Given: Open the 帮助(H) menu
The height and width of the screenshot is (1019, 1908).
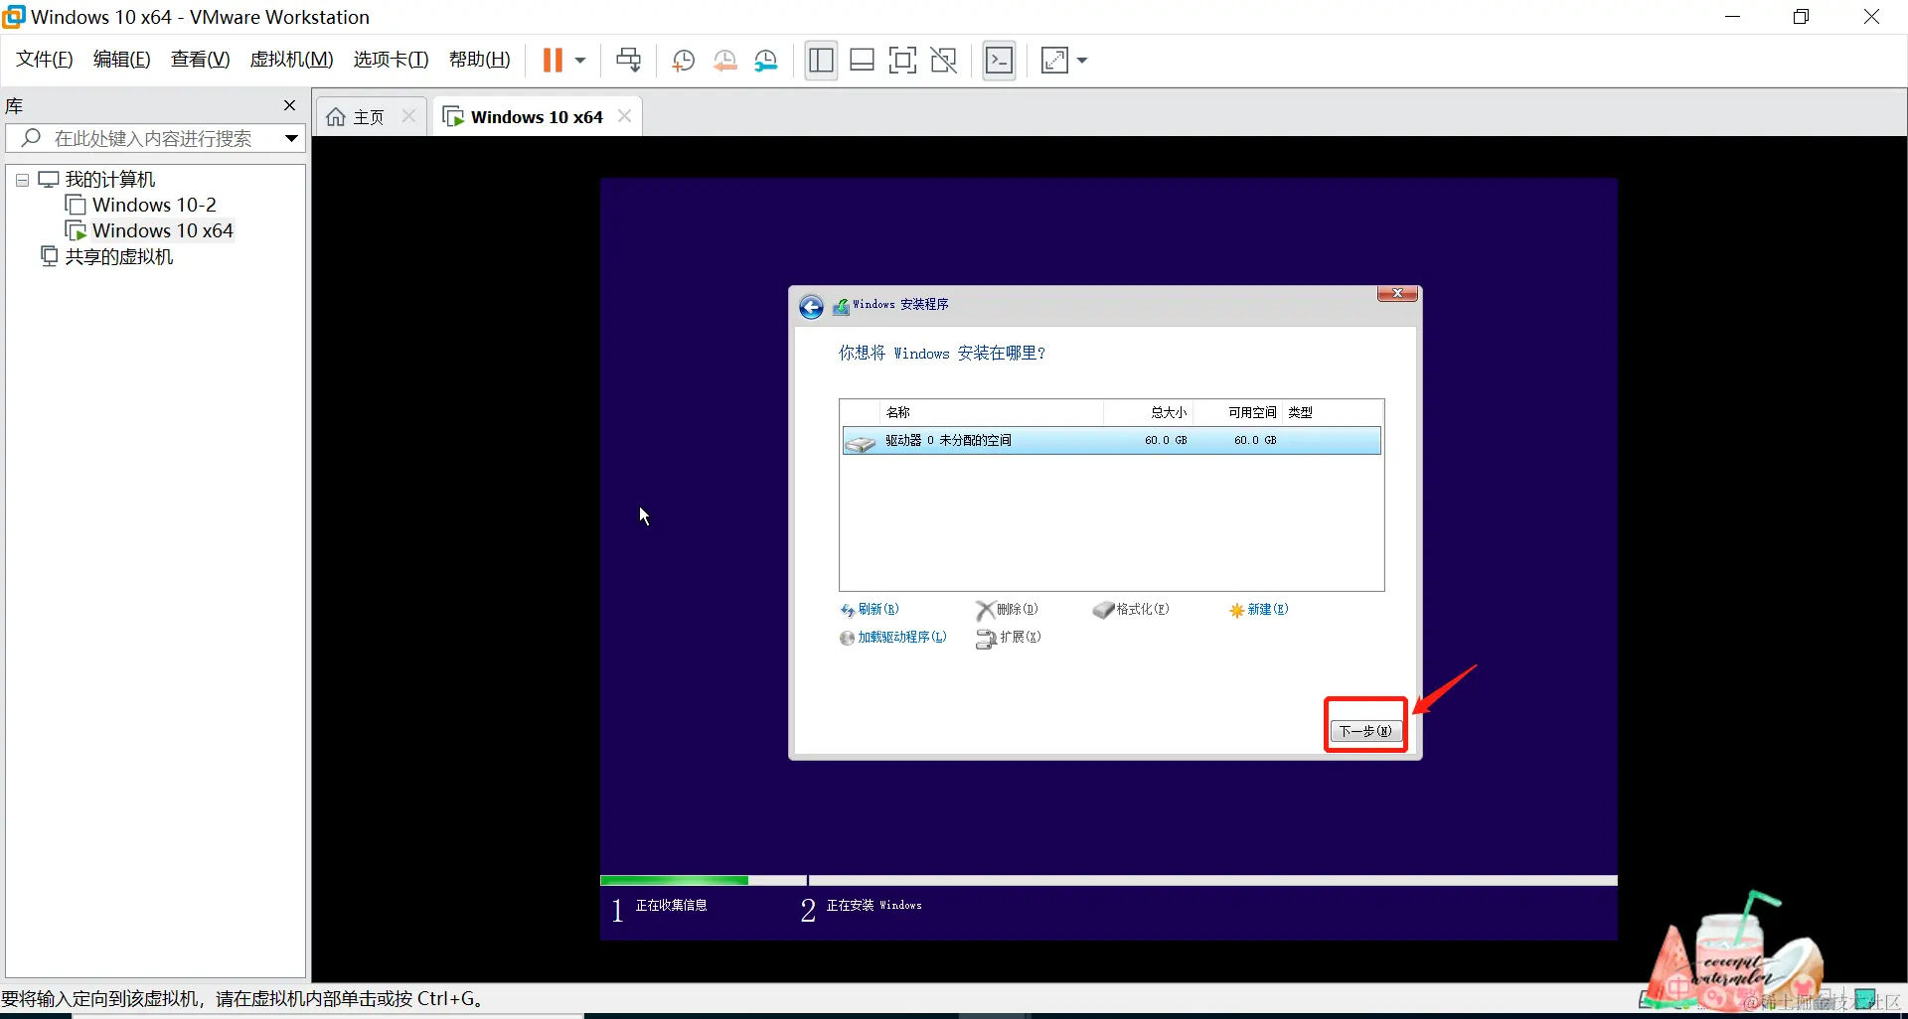Looking at the screenshot, I should 479,60.
